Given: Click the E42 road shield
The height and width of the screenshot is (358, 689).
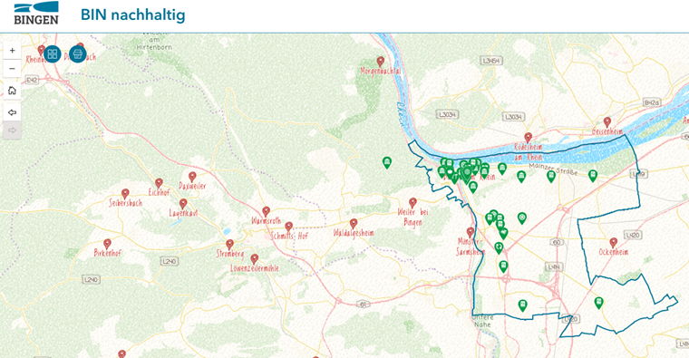Looking at the screenshot, I should (32, 80).
